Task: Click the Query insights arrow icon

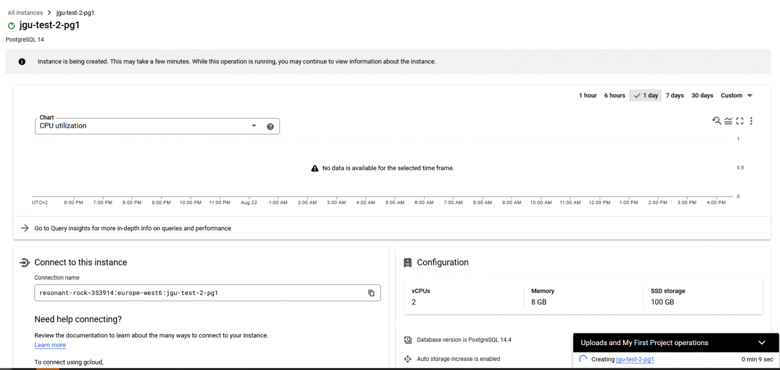Action: coord(24,228)
